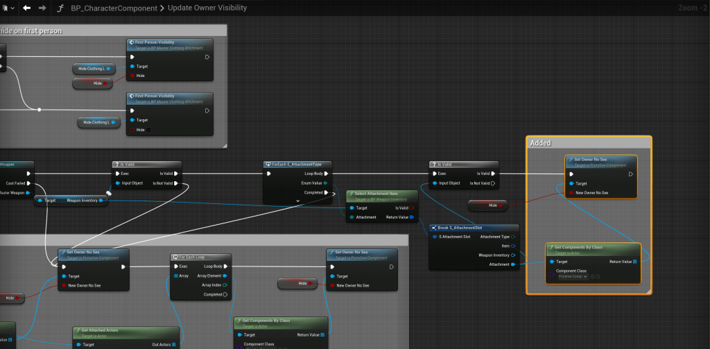Click the Is Not Valid exec pin in the right Is Valid node
710x349 pixels.
click(x=493, y=183)
